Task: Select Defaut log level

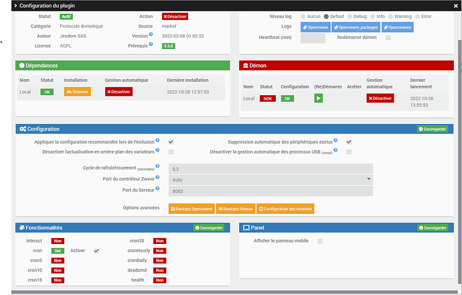Action: (326, 17)
